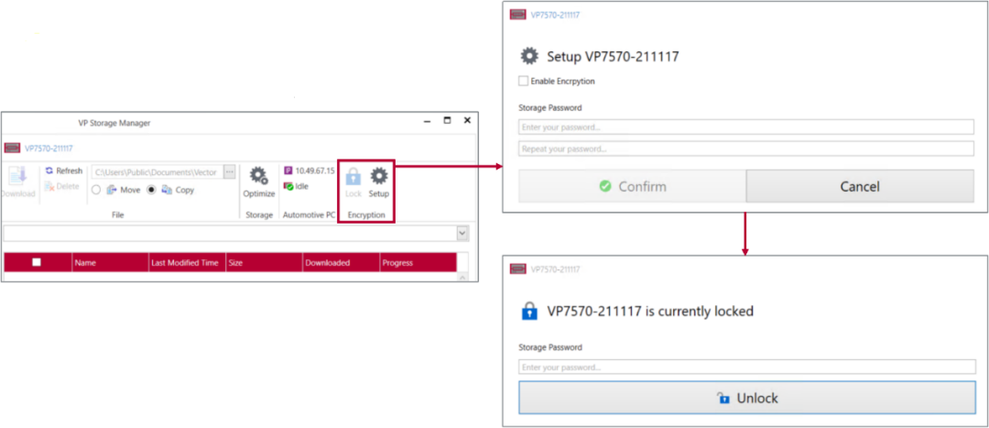This screenshot has height=428, width=989.
Task: Click the 10.49.67.15 IP address text
Action: pyautogui.click(x=315, y=170)
